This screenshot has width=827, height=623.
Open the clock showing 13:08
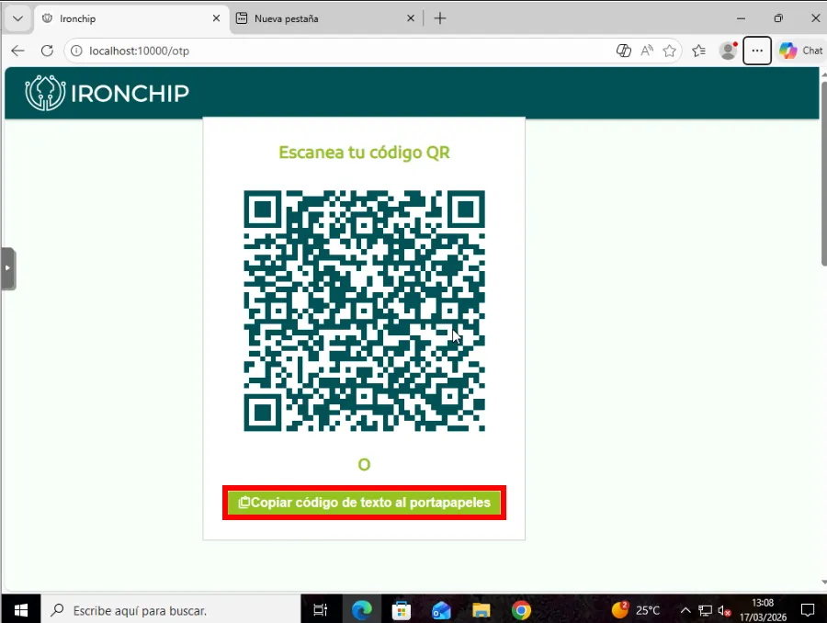click(x=763, y=610)
